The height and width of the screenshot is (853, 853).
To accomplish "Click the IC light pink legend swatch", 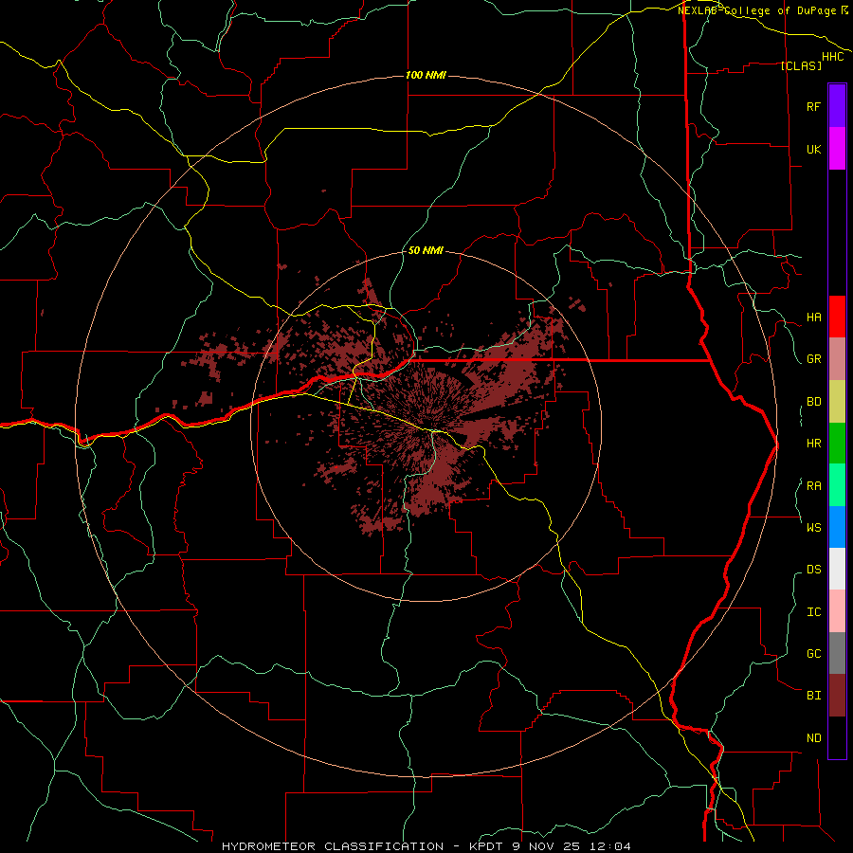I will [x=837, y=611].
